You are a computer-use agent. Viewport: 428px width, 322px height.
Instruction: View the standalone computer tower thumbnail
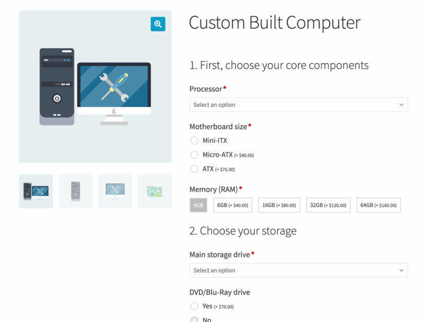(x=75, y=191)
